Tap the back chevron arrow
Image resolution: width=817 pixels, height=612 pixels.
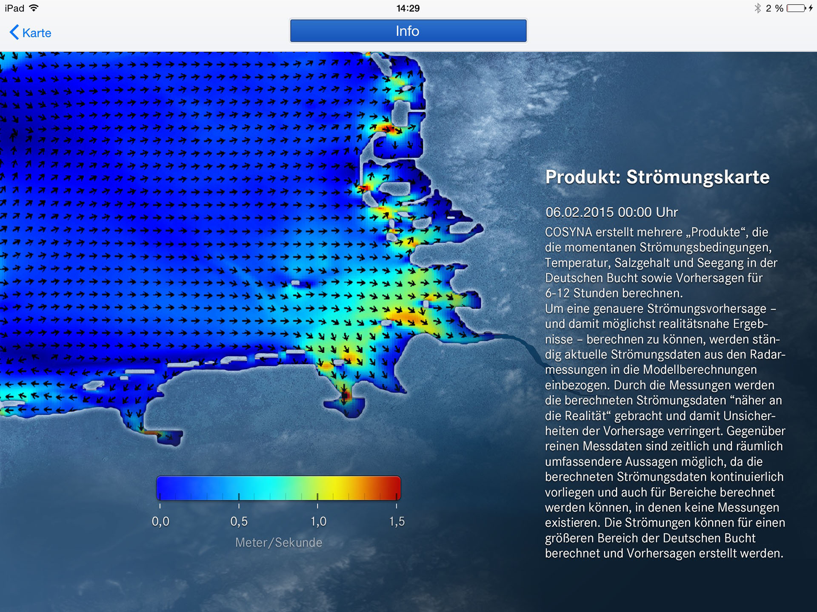(14, 32)
